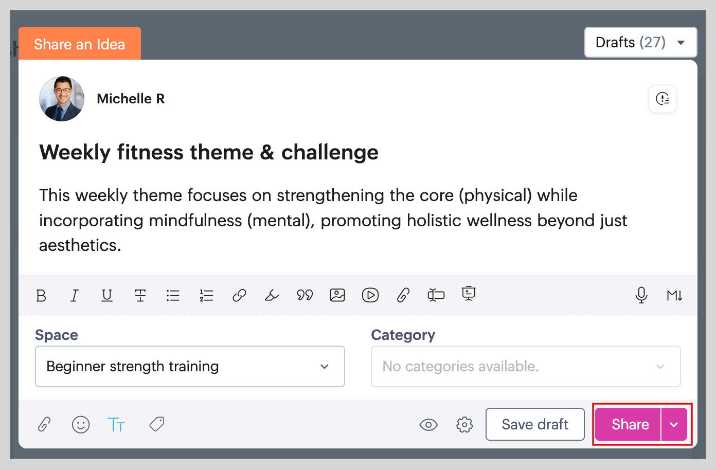Click the Save draft button

click(x=535, y=424)
